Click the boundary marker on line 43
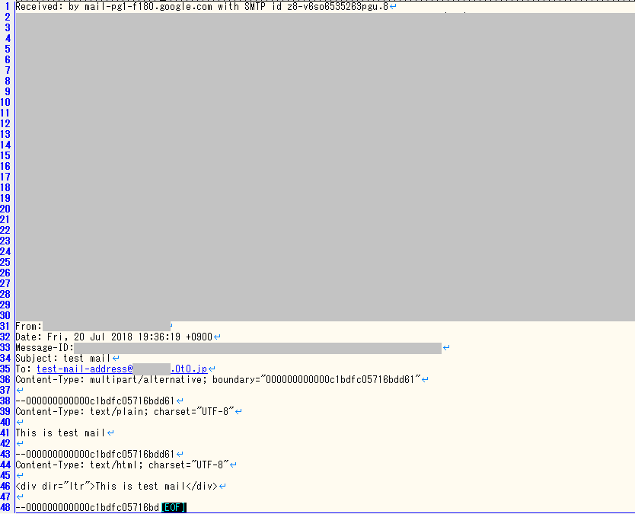The height and width of the screenshot is (514, 635). [x=94, y=454]
